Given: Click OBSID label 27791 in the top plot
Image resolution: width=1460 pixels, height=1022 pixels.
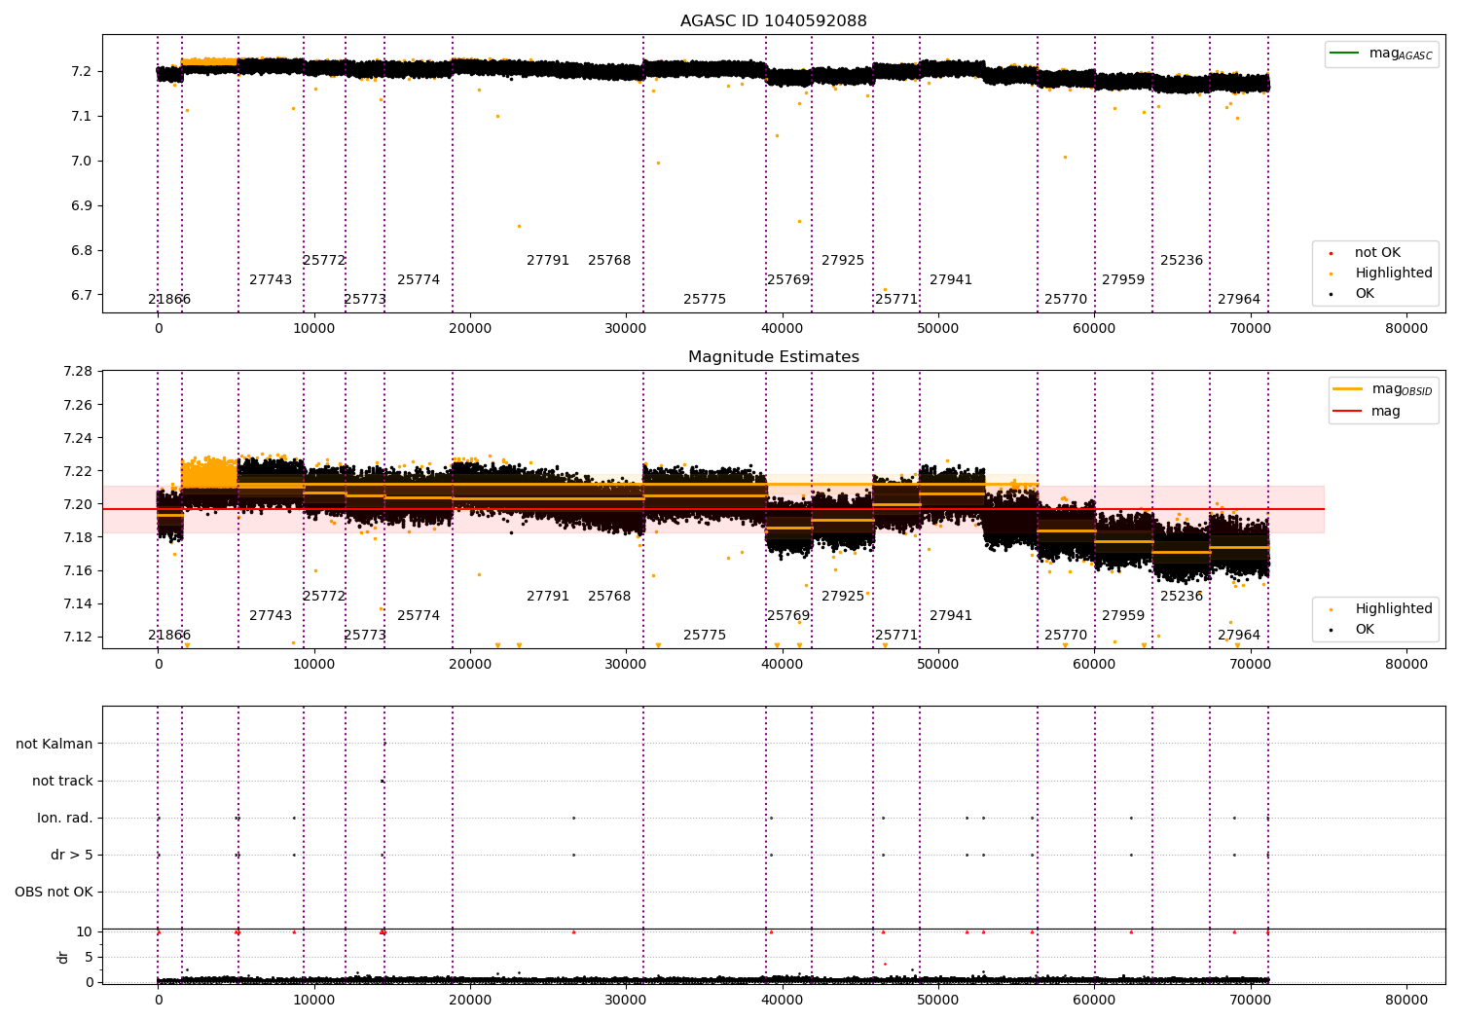Looking at the screenshot, I should click(548, 261).
